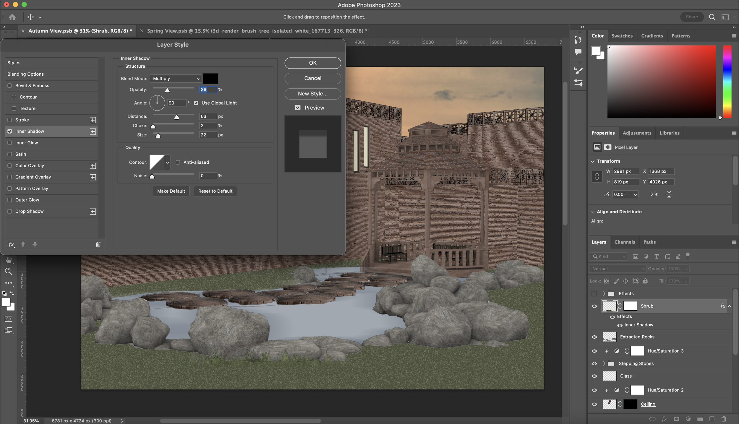Image resolution: width=739 pixels, height=424 pixels.
Task: Click Reset to Default button
Action: point(215,191)
